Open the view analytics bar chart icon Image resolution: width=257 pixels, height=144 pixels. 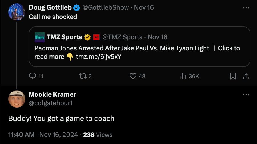point(183,76)
